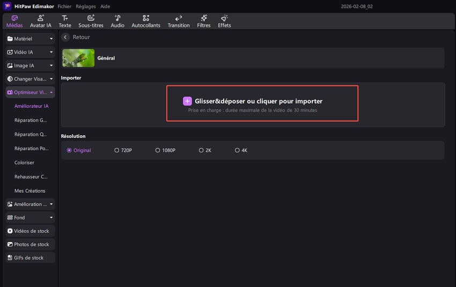Select Réparation Po... in sidebar
456x287 pixels.
click(x=32, y=148)
